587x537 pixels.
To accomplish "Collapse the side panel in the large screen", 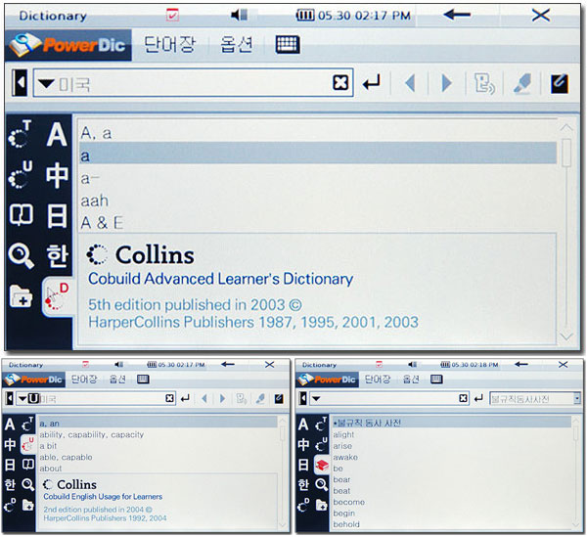I will click(x=20, y=82).
